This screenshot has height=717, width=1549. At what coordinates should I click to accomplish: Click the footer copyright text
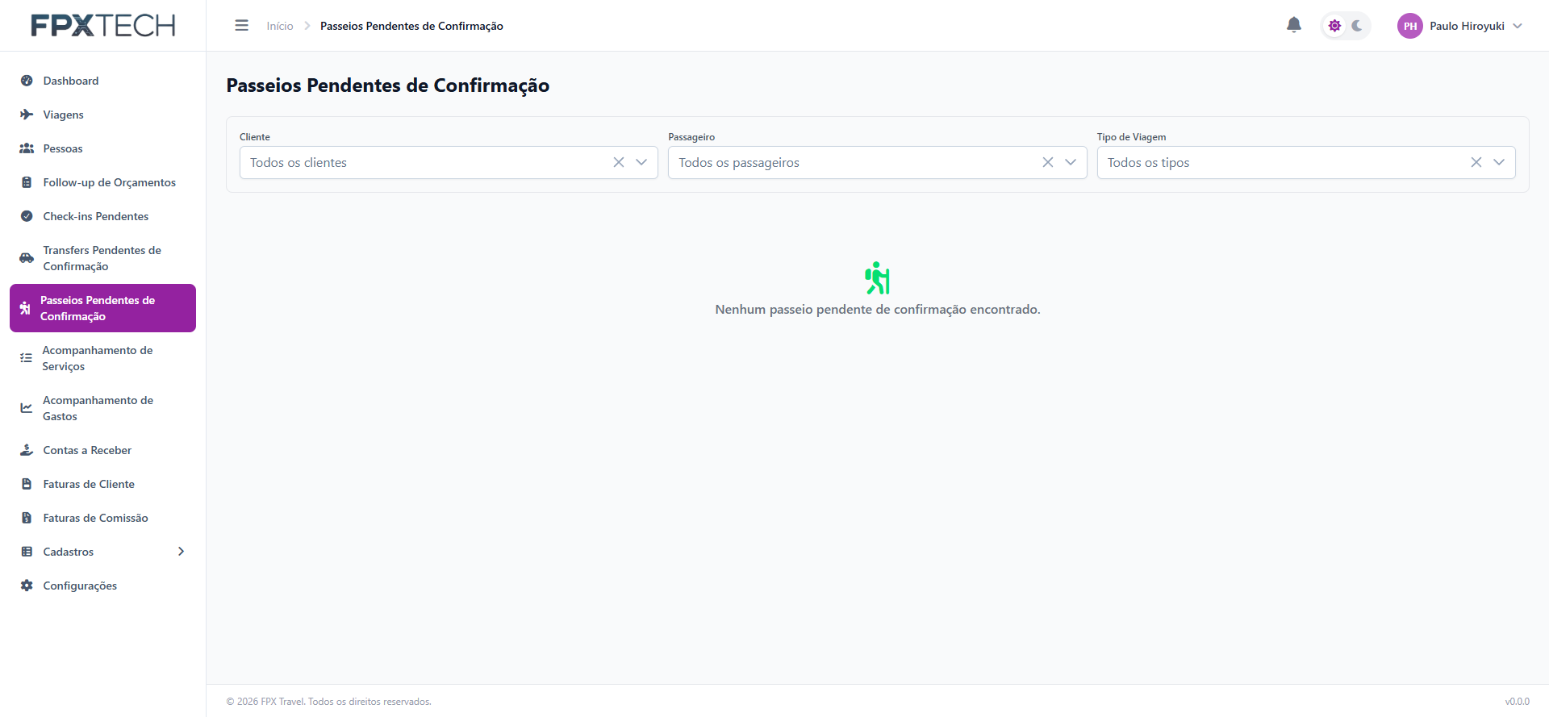click(x=329, y=702)
